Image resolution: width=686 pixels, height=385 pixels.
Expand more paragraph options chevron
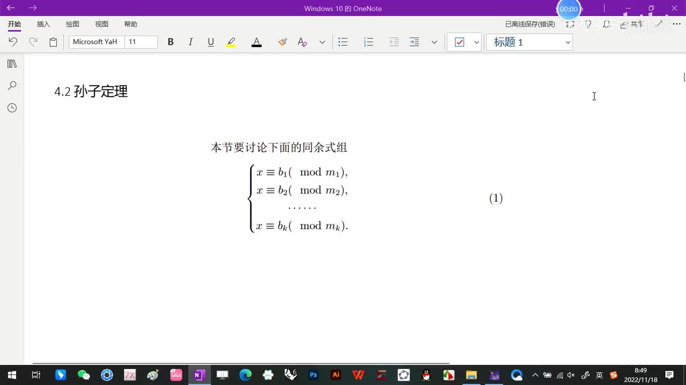click(434, 42)
